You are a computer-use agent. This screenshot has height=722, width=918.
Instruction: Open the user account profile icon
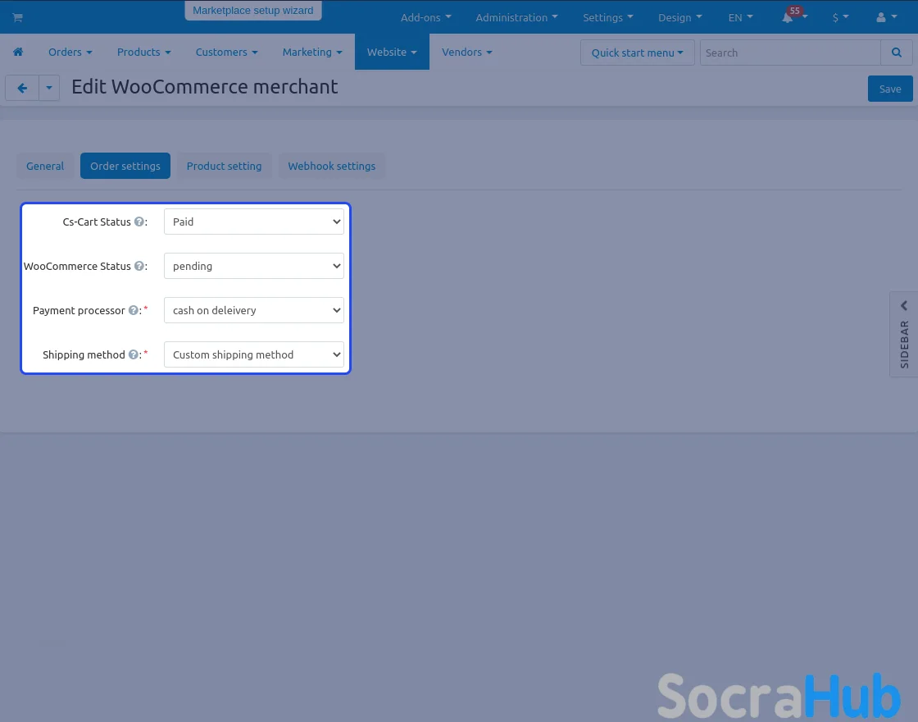pos(882,17)
